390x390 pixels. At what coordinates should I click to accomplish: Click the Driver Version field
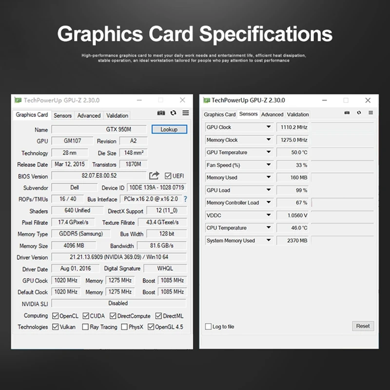point(119,257)
